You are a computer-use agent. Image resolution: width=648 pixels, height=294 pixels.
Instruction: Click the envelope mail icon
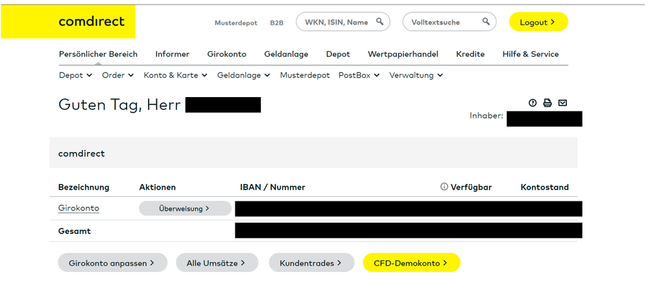(x=562, y=103)
